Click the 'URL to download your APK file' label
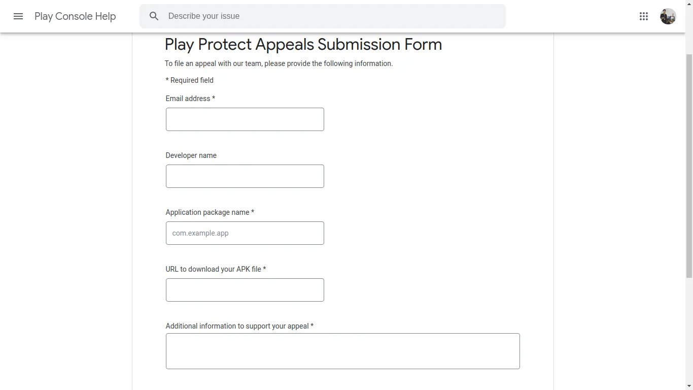693x390 pixels. click(x=213, y=269)
